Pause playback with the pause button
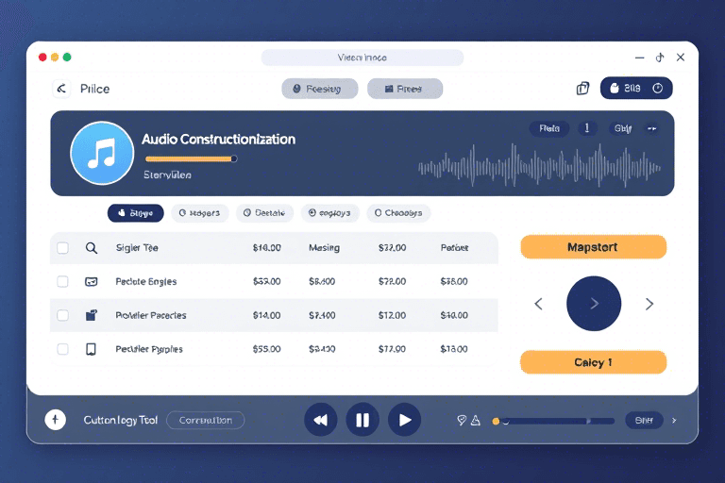The height and width of the screenshot is (483, 725). point(362,420)
